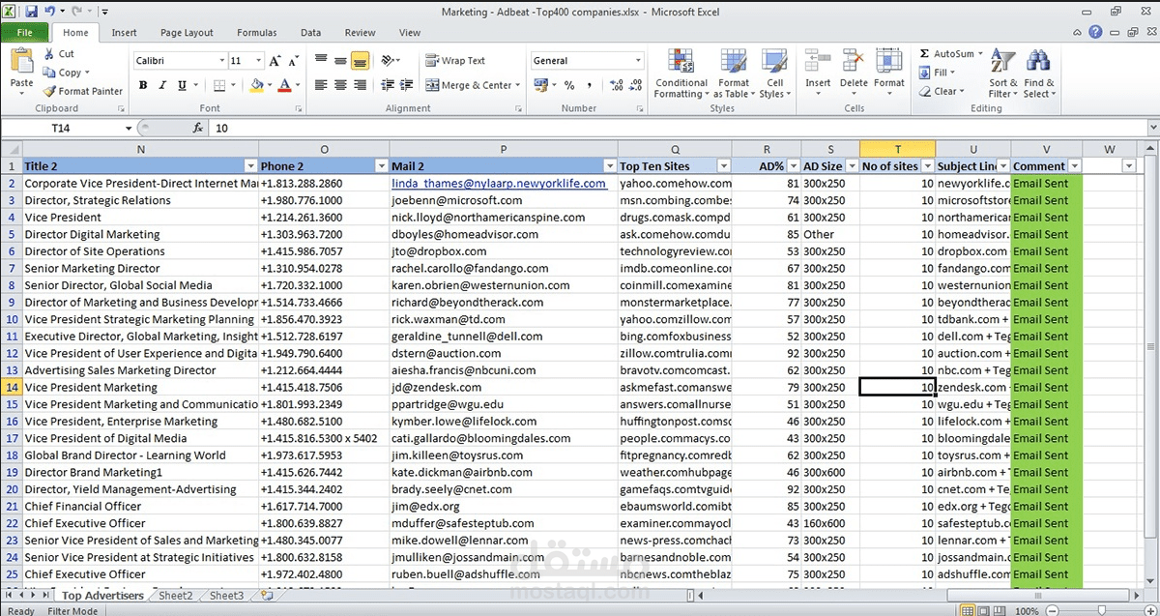Click the Paste icon in Clipboard group
The width and height of the screenshot is (1160, 616).
[x=21, y=62]
